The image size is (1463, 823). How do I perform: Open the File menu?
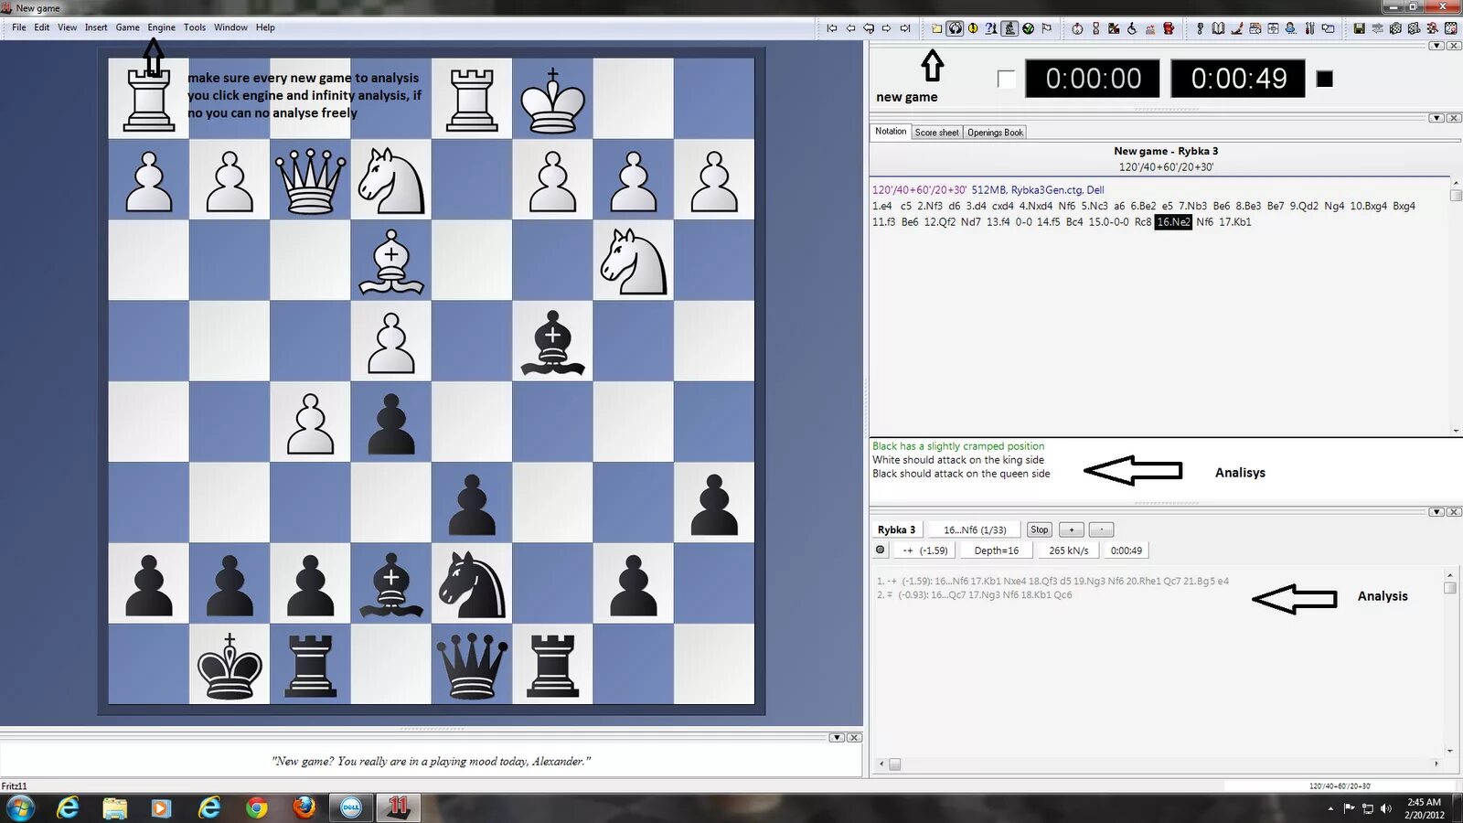(x=19, y=27)
